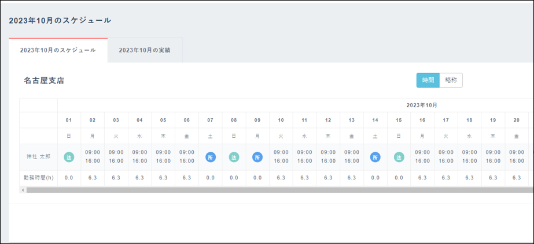
Task: Click the 09:00-16:00 shift on day 05
Action: (x=163, y=157)
